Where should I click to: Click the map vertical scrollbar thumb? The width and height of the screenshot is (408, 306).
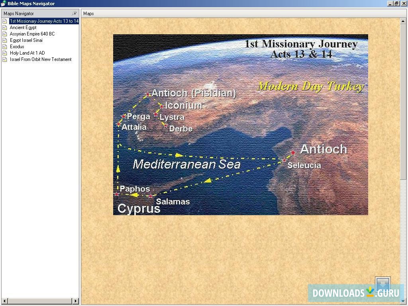pyautogui.click(x=403, y=102)
